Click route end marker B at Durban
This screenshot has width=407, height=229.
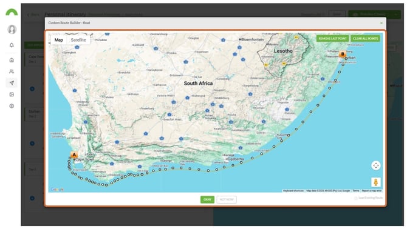[343, 54]
